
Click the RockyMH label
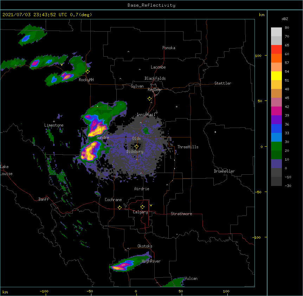86,80
